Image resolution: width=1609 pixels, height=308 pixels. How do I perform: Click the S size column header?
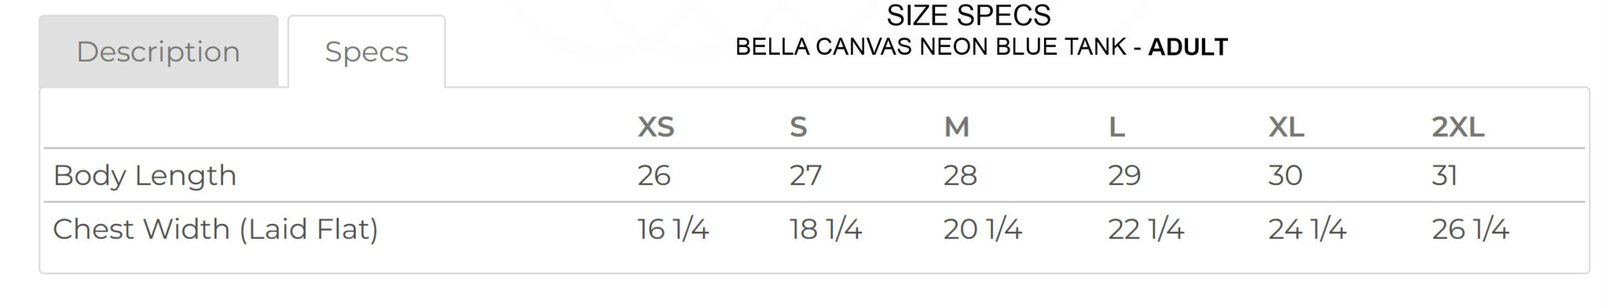tap(798, 126)
